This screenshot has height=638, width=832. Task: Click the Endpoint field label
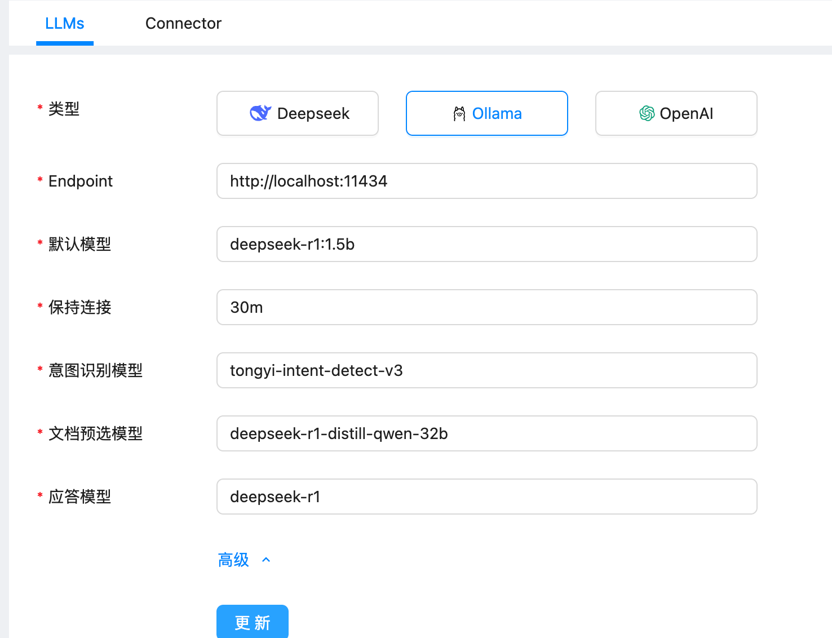(81, 181)
